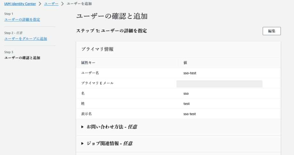Select the 名 value sso

tap(186, 93)
